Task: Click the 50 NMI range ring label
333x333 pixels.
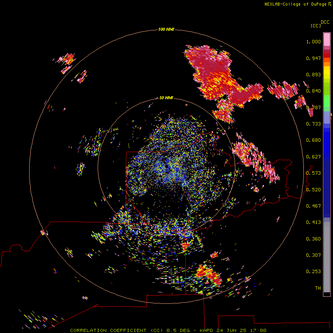Action: tap(166, 98)
